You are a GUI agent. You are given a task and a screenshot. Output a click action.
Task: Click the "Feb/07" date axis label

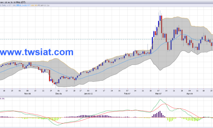pyautogui.click(x=127, y=94)
